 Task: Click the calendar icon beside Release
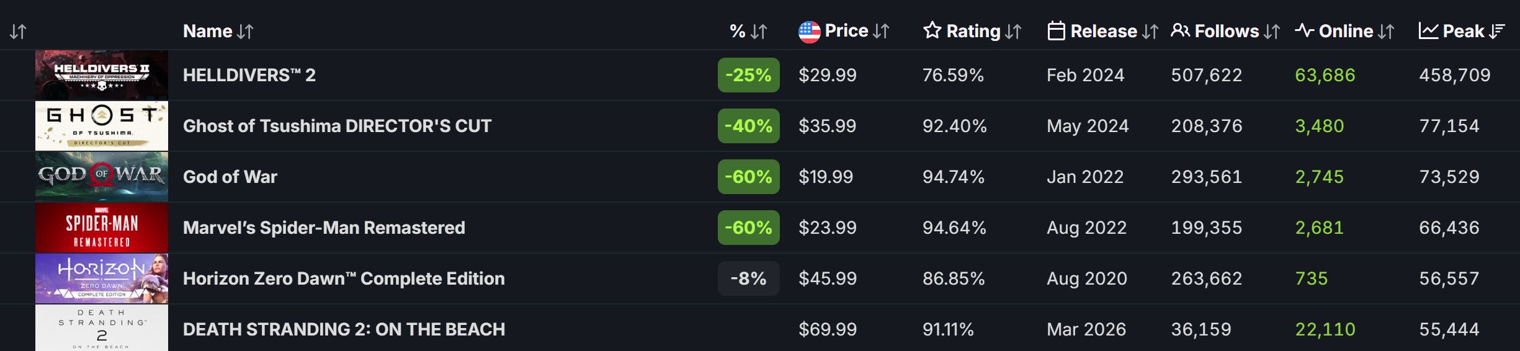tap(1056, 31)
